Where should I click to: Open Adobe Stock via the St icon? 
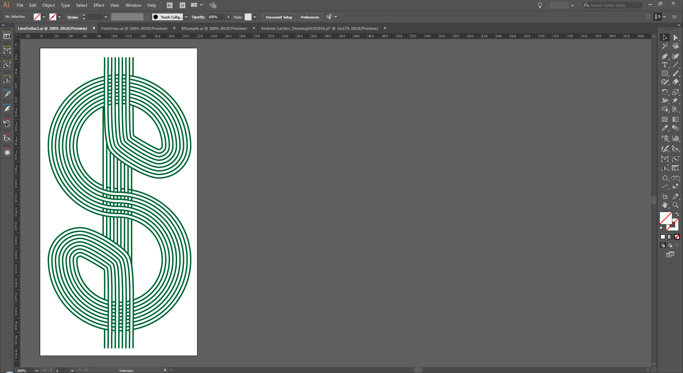(x=182, y=5)
